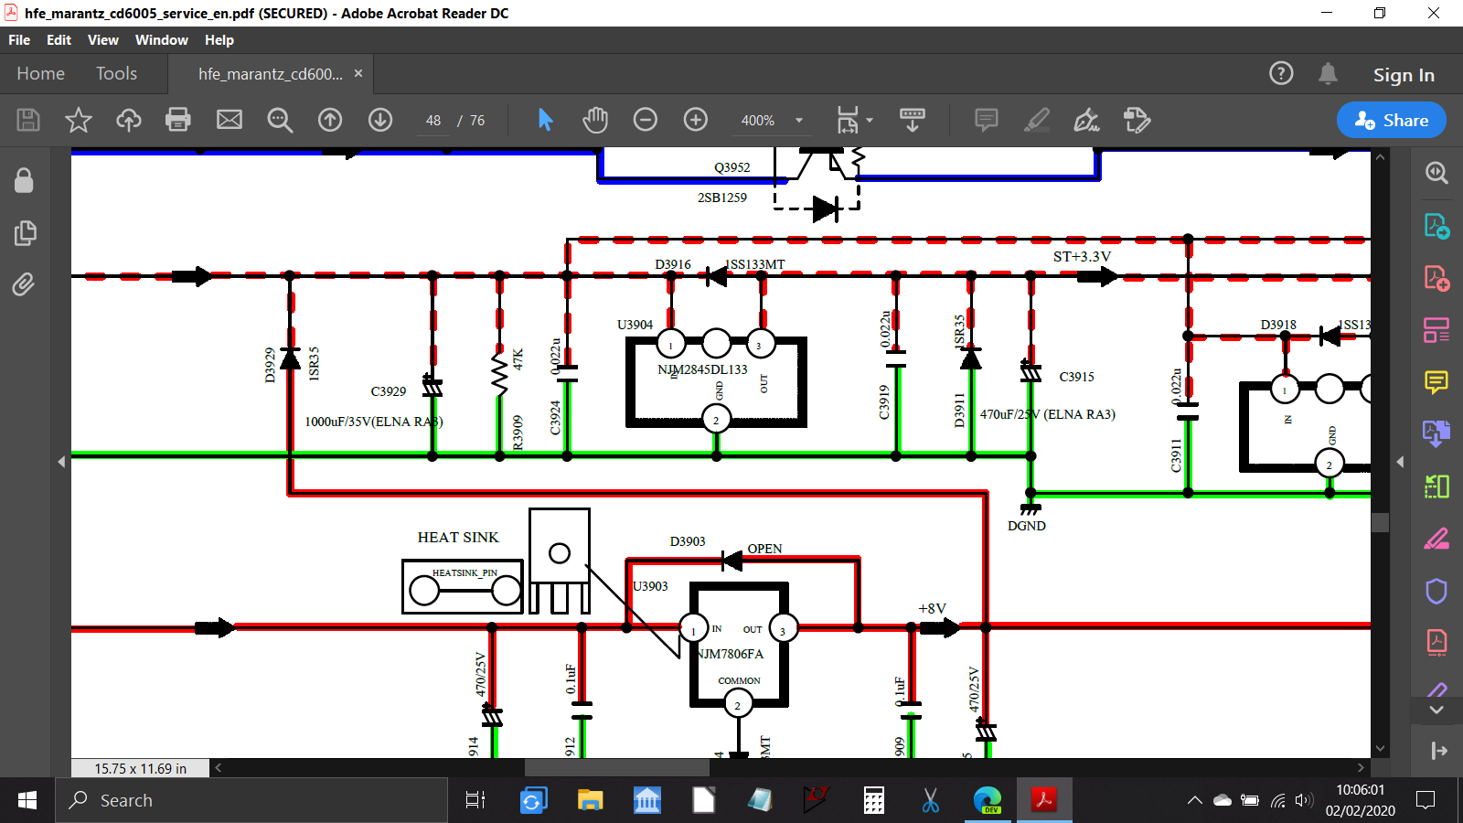Select the hfe_marantz_cd600... document tab
This screenshot has height=823, width=1463.
click(270, 74)
